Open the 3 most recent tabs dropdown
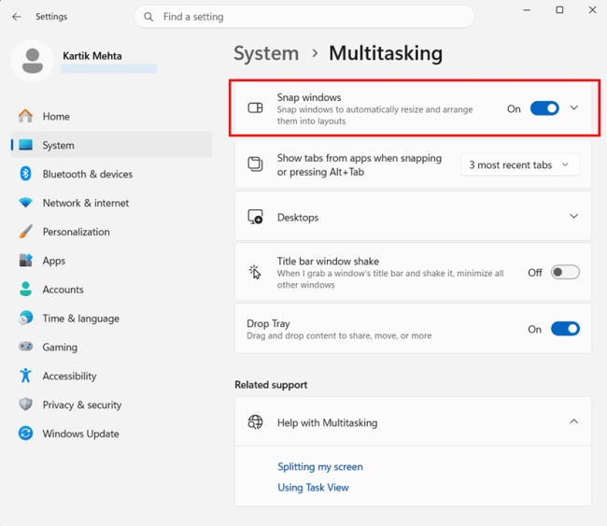Viewport: 607px width, 526px height. [520, 164]
